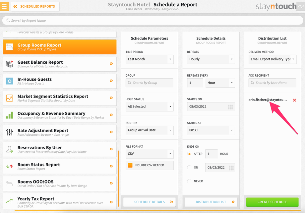Screen dimensions: 305x213
Task: Select the Ends On After radio button
Action: 189,154
